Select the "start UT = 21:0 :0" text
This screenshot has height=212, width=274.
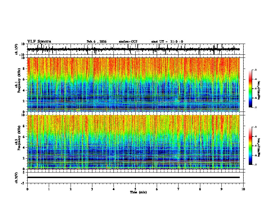click(x=167, y=42)
